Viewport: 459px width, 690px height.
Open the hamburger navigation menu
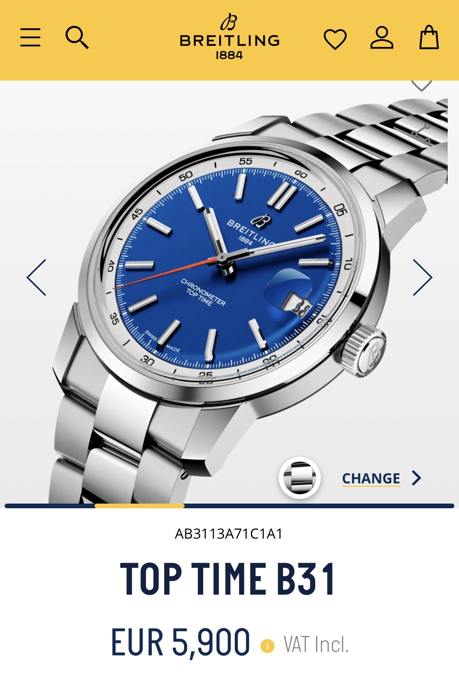30,37
